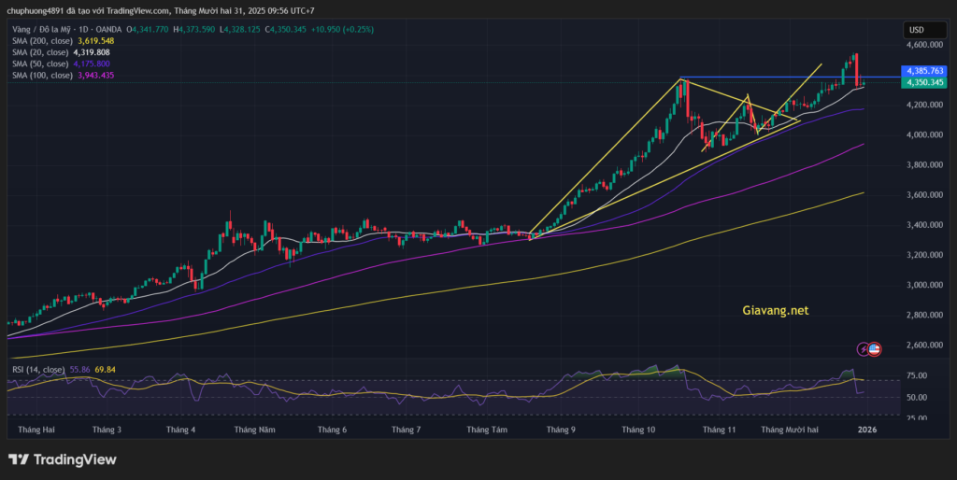Click the US flag event icon

tap(875, 349)
